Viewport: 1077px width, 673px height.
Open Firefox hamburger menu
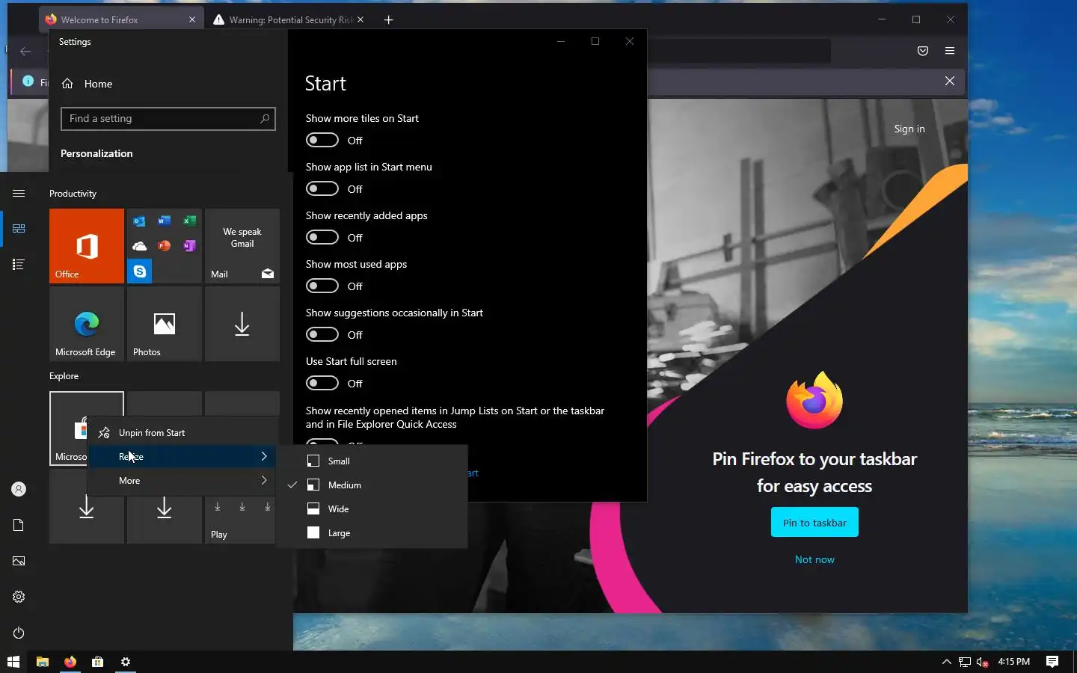point(950,51)
